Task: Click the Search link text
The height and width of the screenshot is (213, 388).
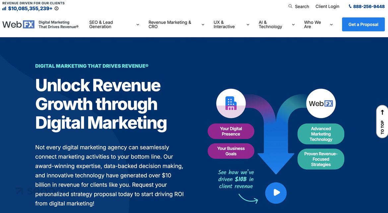Action: click(x=302, y=6)
